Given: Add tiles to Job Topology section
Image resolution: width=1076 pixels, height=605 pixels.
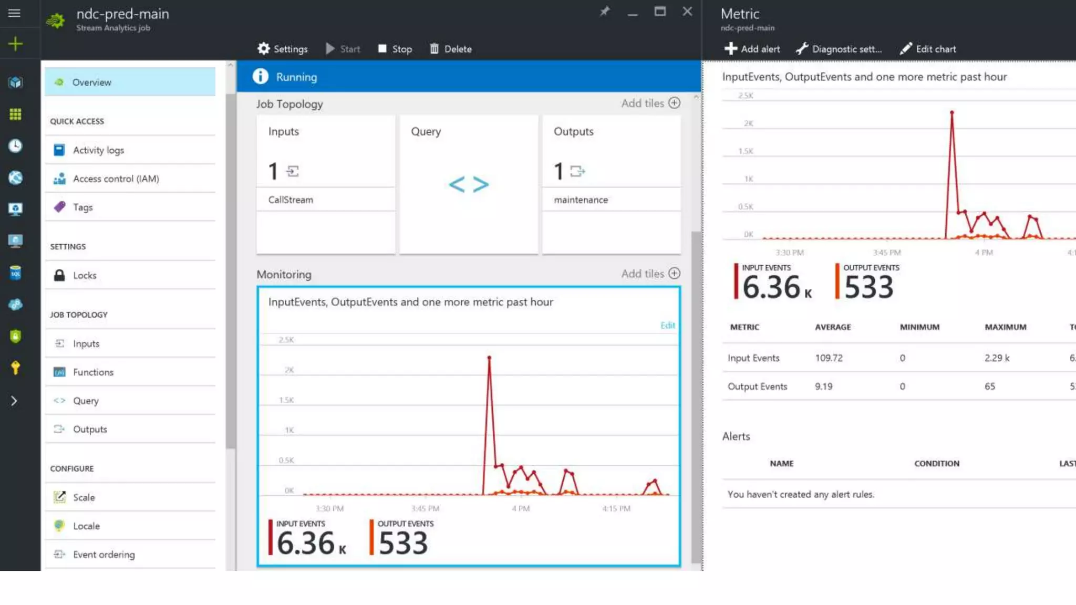Looking at the screenshot, I should (675, 103).
